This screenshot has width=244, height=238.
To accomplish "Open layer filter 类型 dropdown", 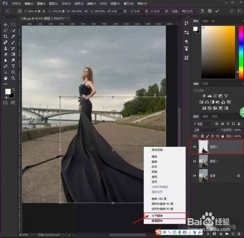I will click(202, 124).
